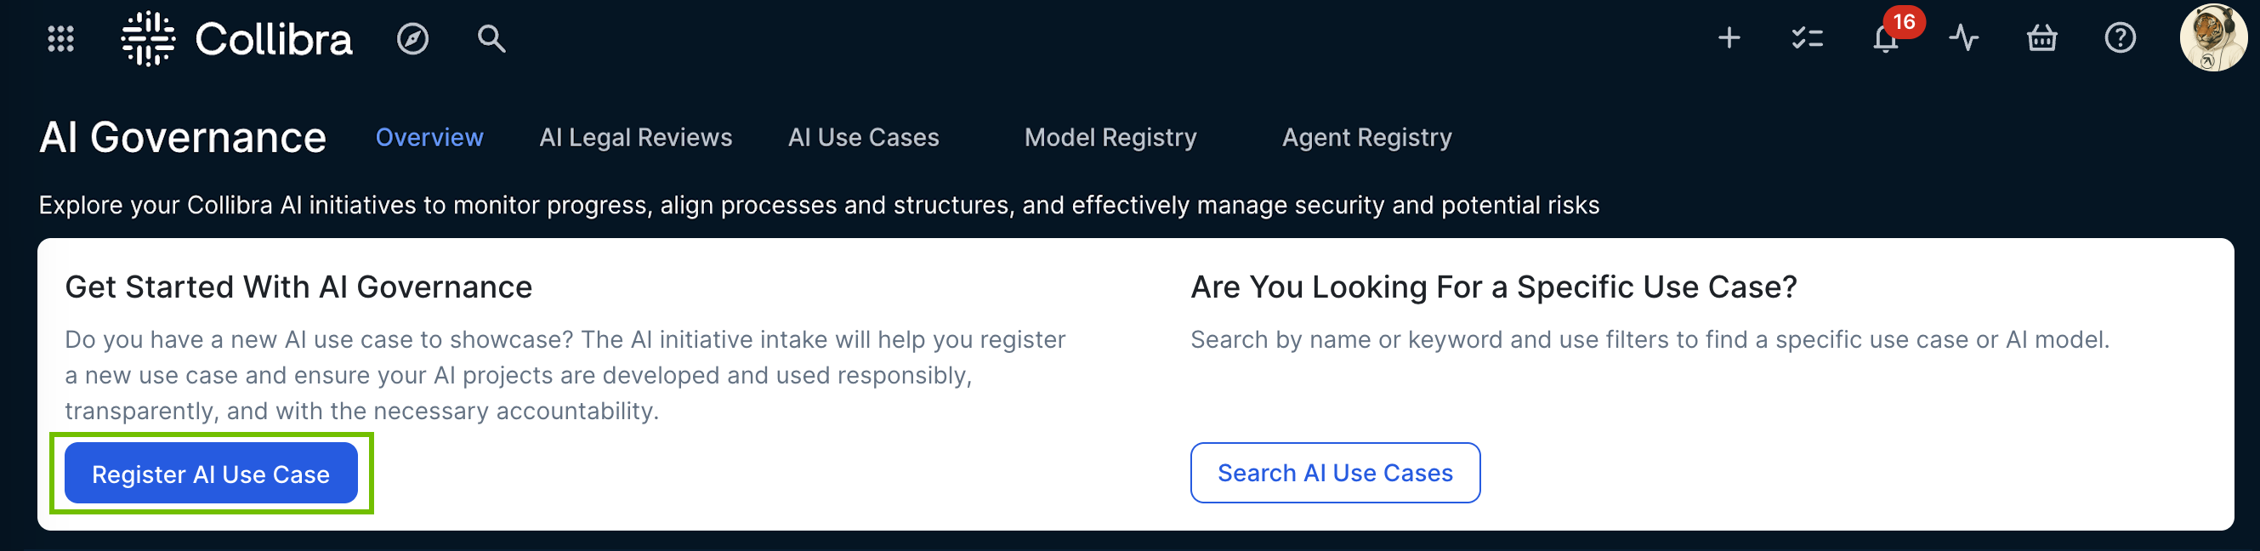Click the plus create icon

point(1729,37)
